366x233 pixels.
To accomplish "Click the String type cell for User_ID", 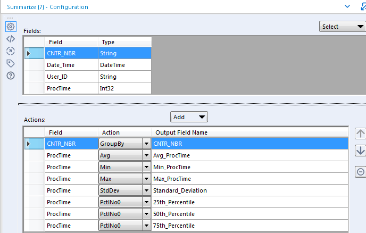I will pyautogui.click(x=124, y=77).
